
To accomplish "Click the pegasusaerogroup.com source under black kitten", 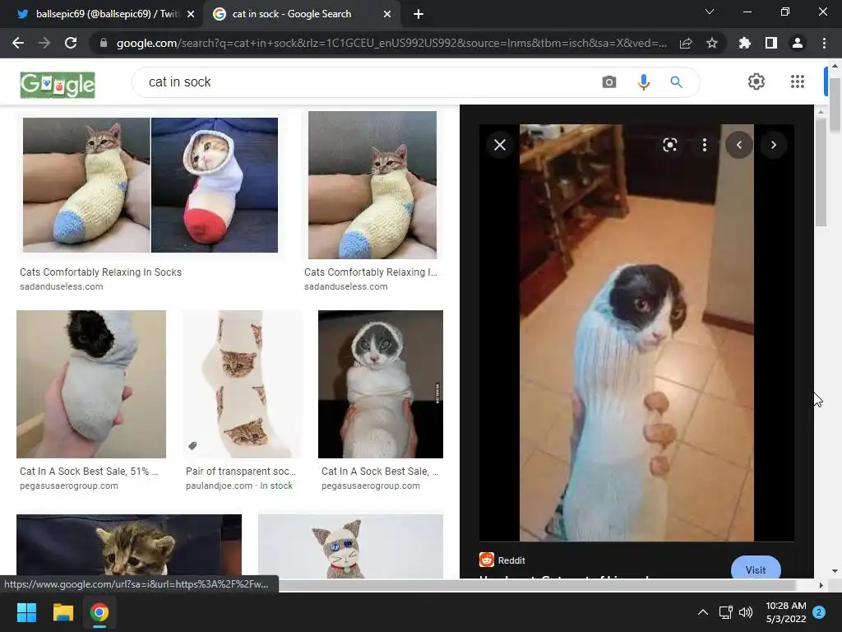I will click(x=69, y=486).
